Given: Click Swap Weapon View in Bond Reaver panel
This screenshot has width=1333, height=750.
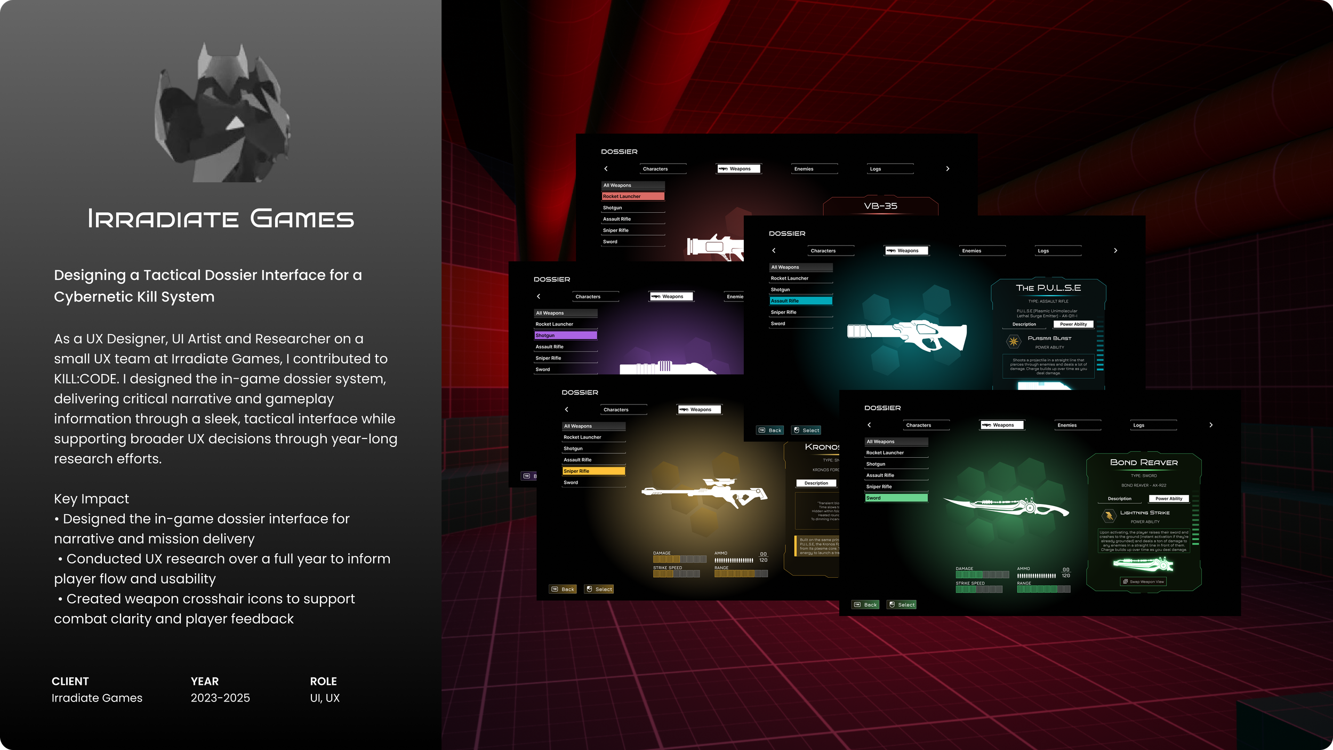Looking at the screenshot, I should pos(1144,581).
